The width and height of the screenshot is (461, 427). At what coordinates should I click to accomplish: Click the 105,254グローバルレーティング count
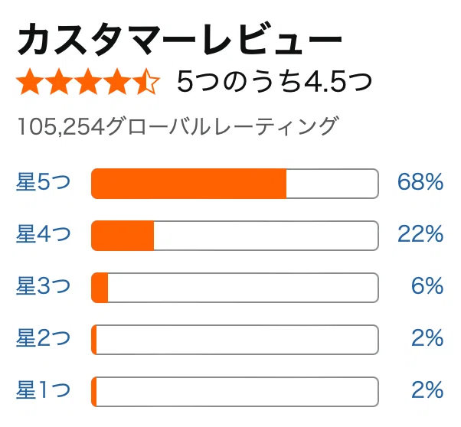coord(178,126)
